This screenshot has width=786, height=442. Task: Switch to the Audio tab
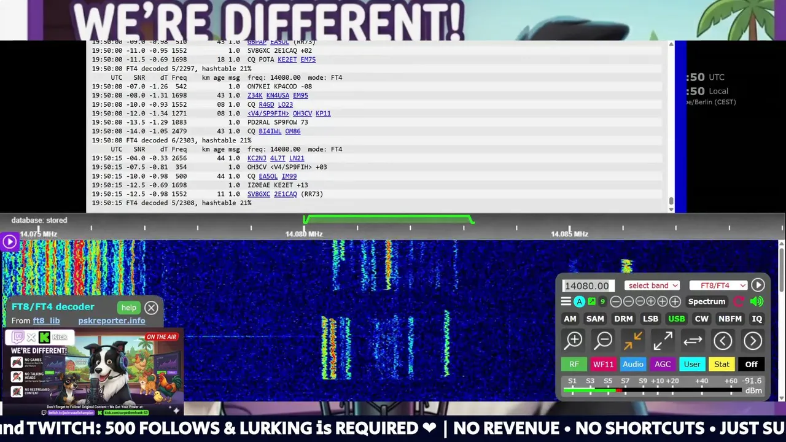point(632,364)
